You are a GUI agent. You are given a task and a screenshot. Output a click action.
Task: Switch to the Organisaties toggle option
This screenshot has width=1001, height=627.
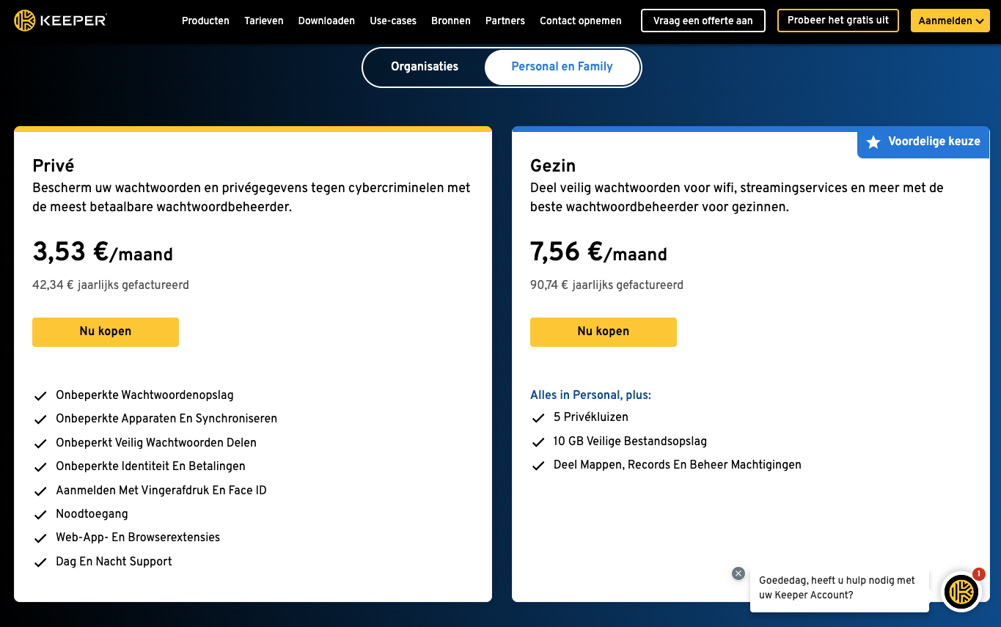425,67
